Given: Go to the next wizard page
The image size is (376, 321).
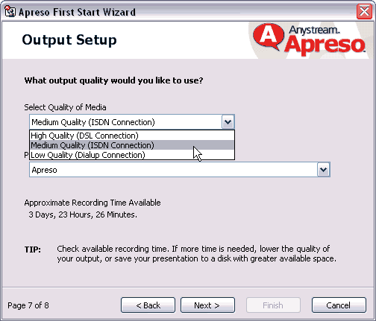Looking at the screenshot, I should pos(207,305).
